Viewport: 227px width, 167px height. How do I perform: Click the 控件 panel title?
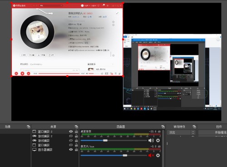click(x=219, y=127)
